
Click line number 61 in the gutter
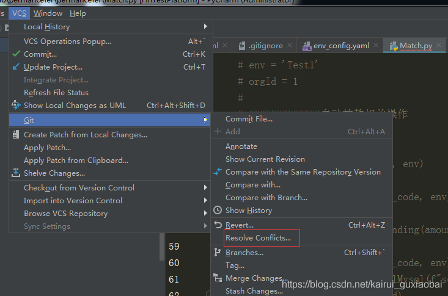point(174,279)
